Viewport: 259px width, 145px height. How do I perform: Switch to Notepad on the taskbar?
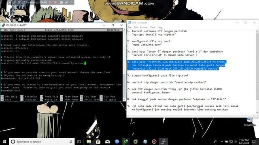point(145,141)
